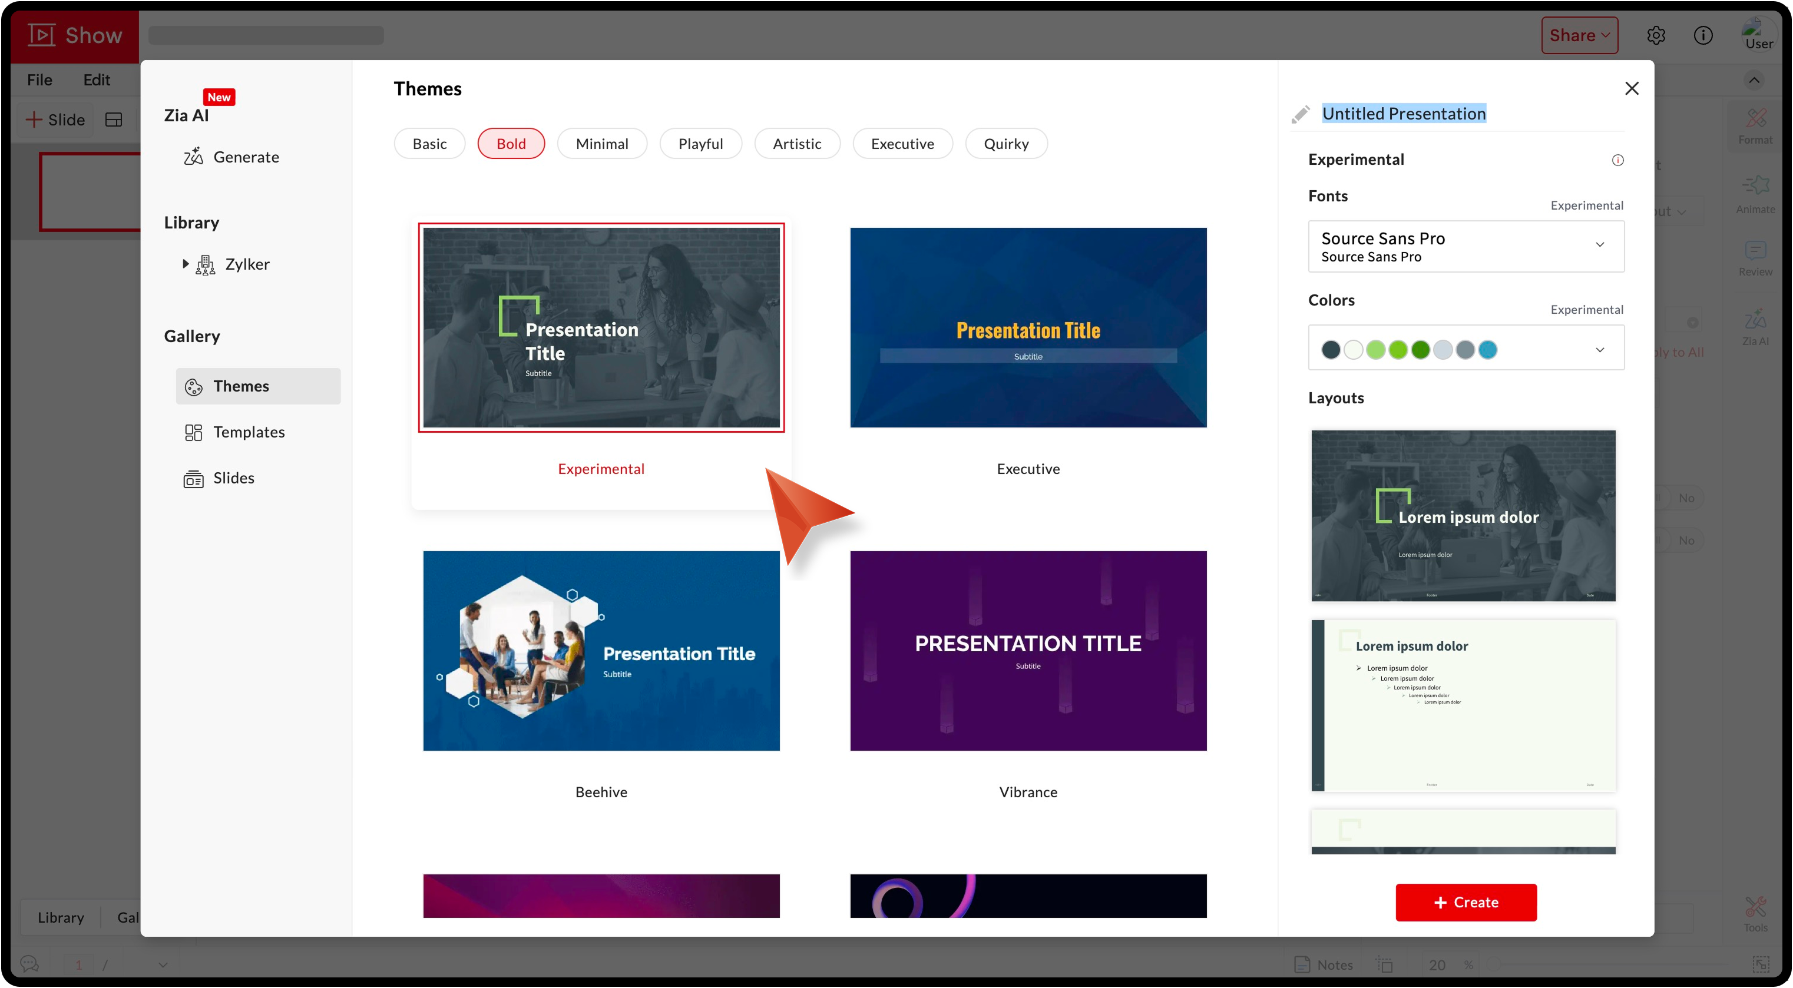Open the Slides gallery section
This screenshot has width=1793, height=988.
pos(233,478)
